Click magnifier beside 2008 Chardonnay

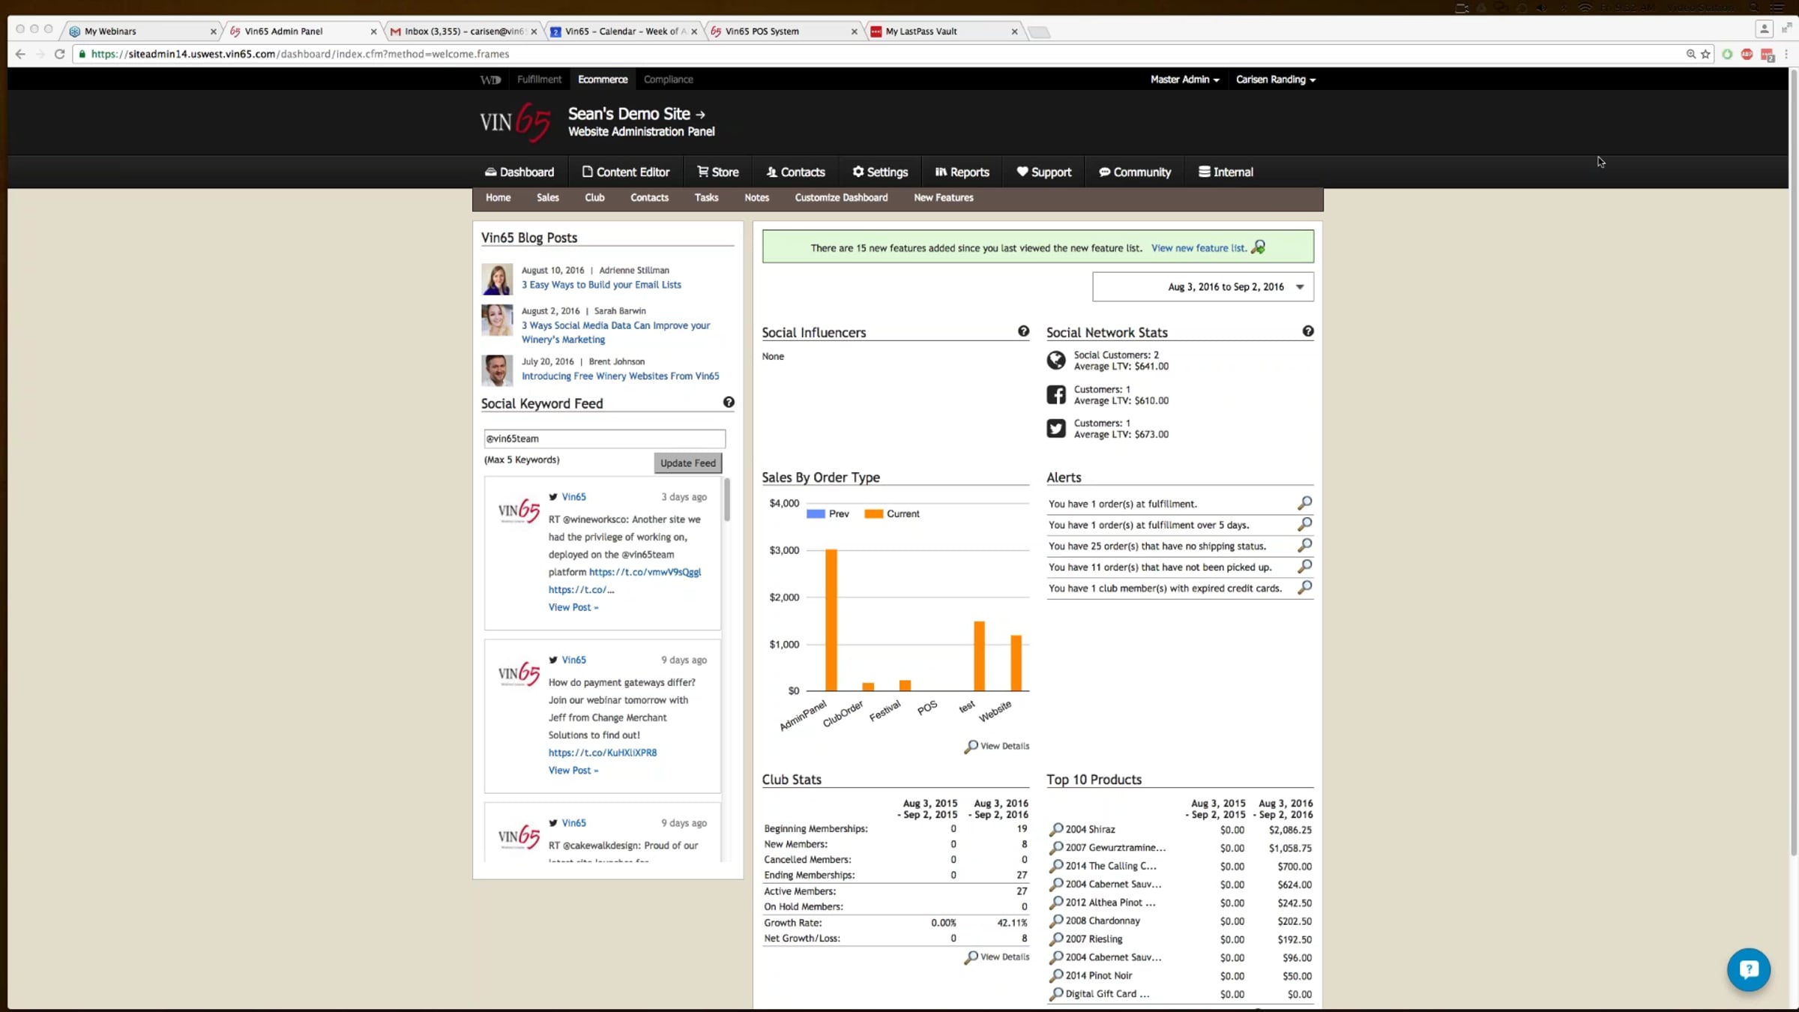[x=1056, y=921]
